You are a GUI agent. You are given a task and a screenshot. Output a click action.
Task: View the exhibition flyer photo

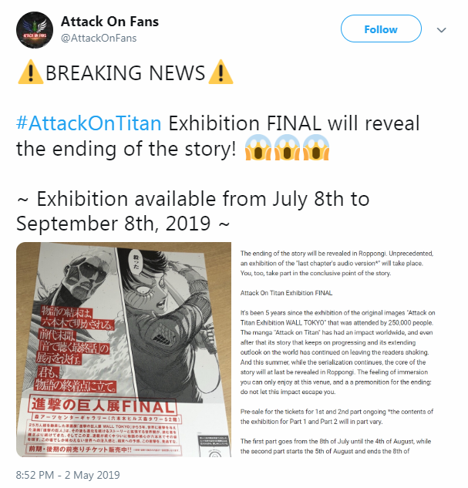123,349
